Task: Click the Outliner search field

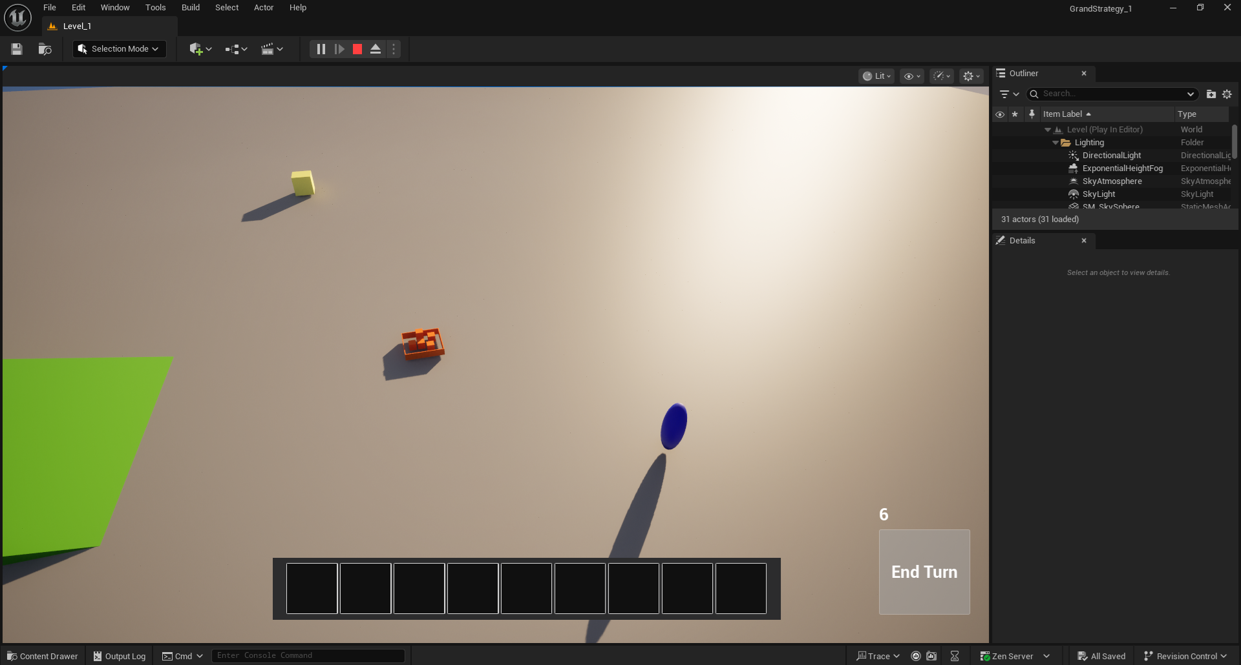Action: tap(1112, 94)
